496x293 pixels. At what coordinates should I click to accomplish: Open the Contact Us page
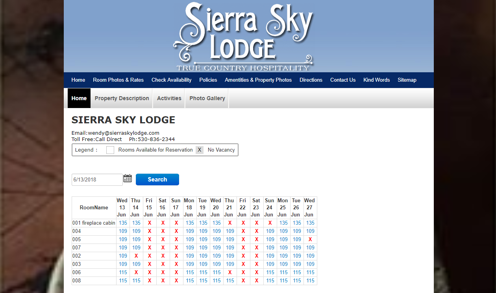pos(343,80)
